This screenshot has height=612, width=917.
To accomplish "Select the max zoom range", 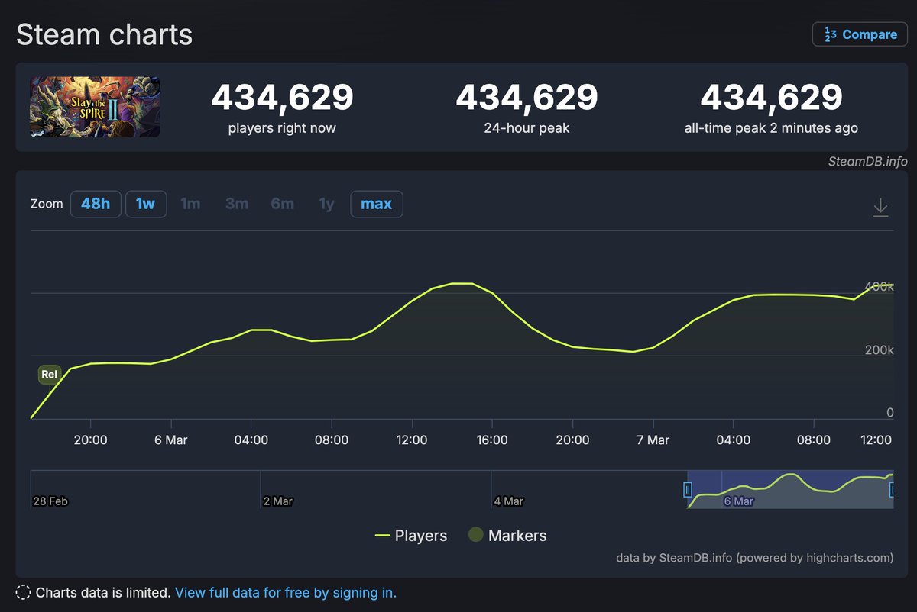I will click(x=377, y=204).
